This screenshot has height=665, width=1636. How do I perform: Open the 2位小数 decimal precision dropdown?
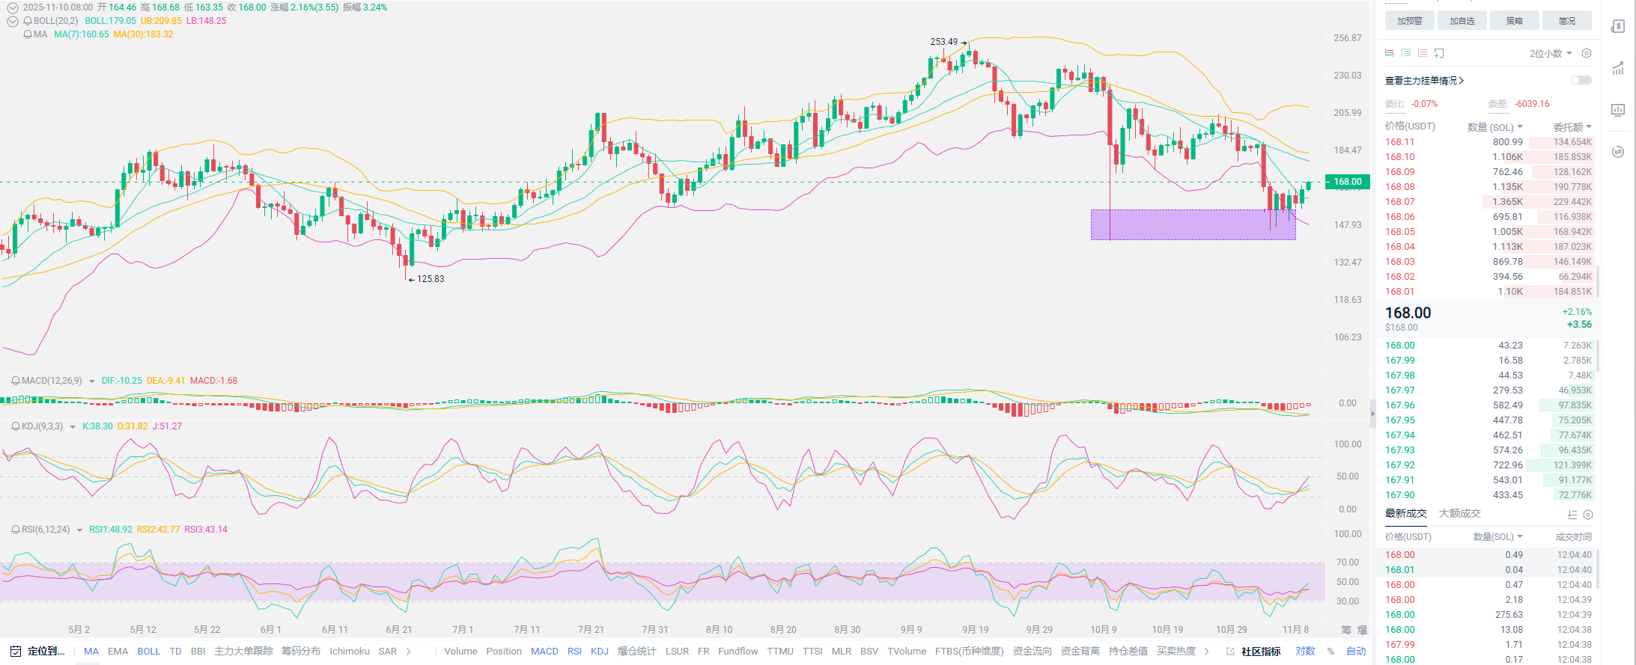tap(1550, 53)
